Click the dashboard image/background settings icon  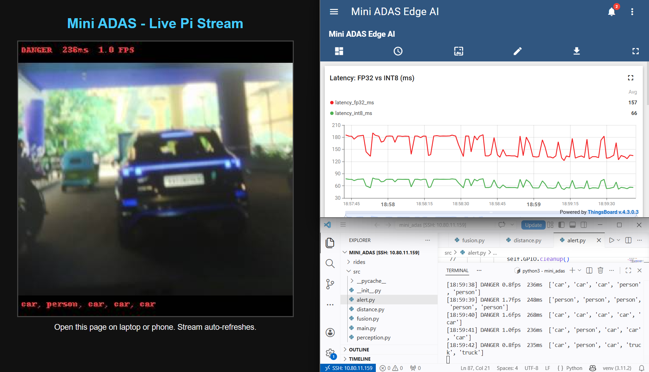pyautogui.click(x=459, y=51)
